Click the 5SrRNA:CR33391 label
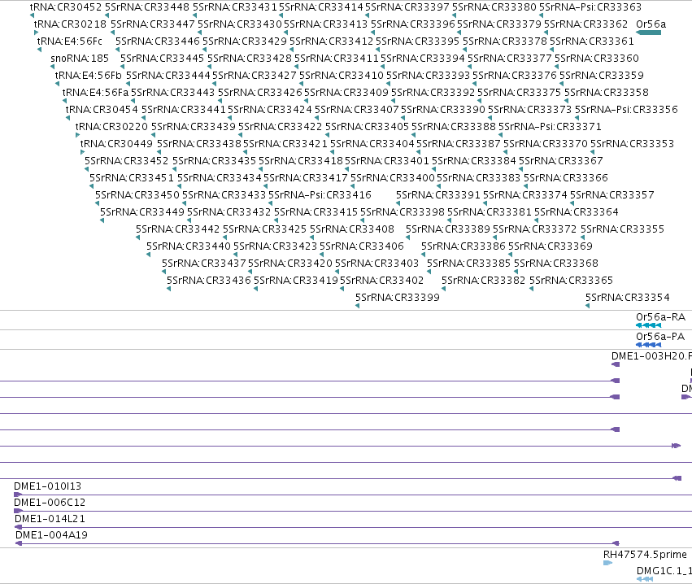This screenshot has width=692, height=584. click(438, 195)
